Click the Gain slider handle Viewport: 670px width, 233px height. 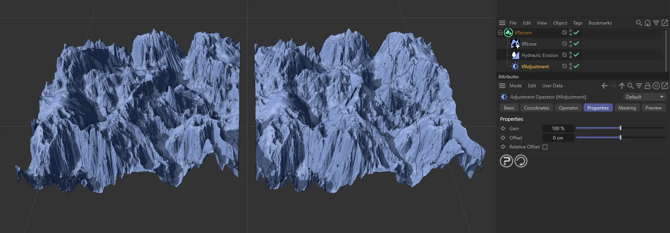[621, 128]
